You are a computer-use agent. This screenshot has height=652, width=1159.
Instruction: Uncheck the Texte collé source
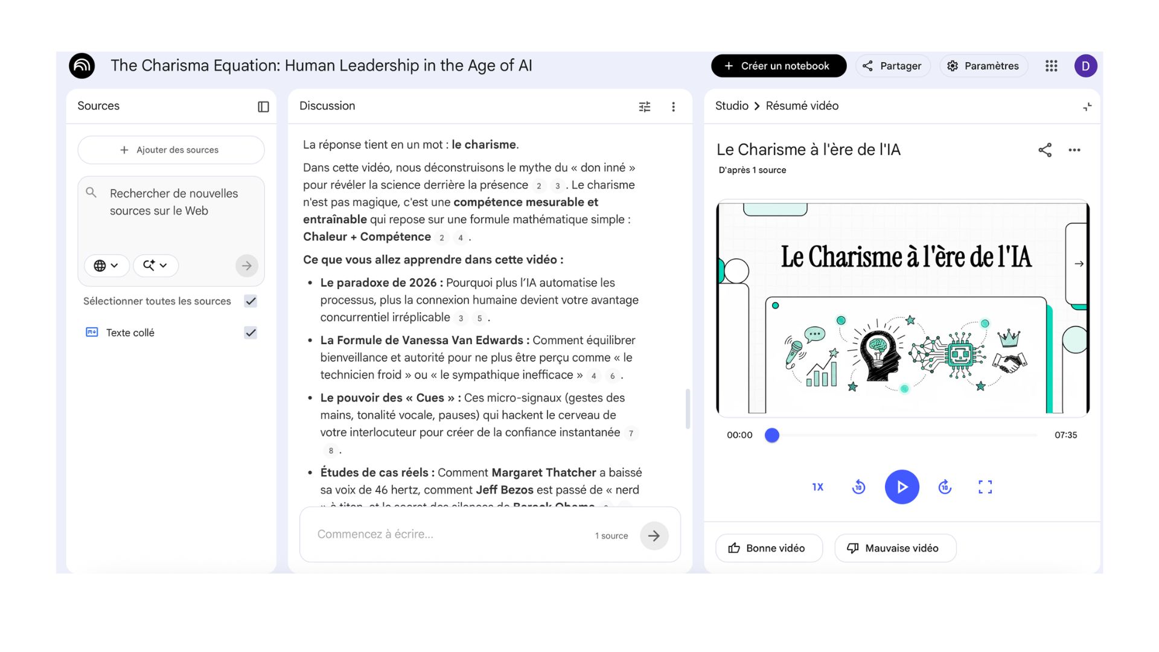251,333
